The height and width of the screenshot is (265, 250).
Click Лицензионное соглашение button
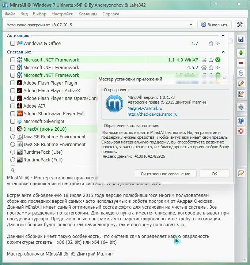point(166,174)
